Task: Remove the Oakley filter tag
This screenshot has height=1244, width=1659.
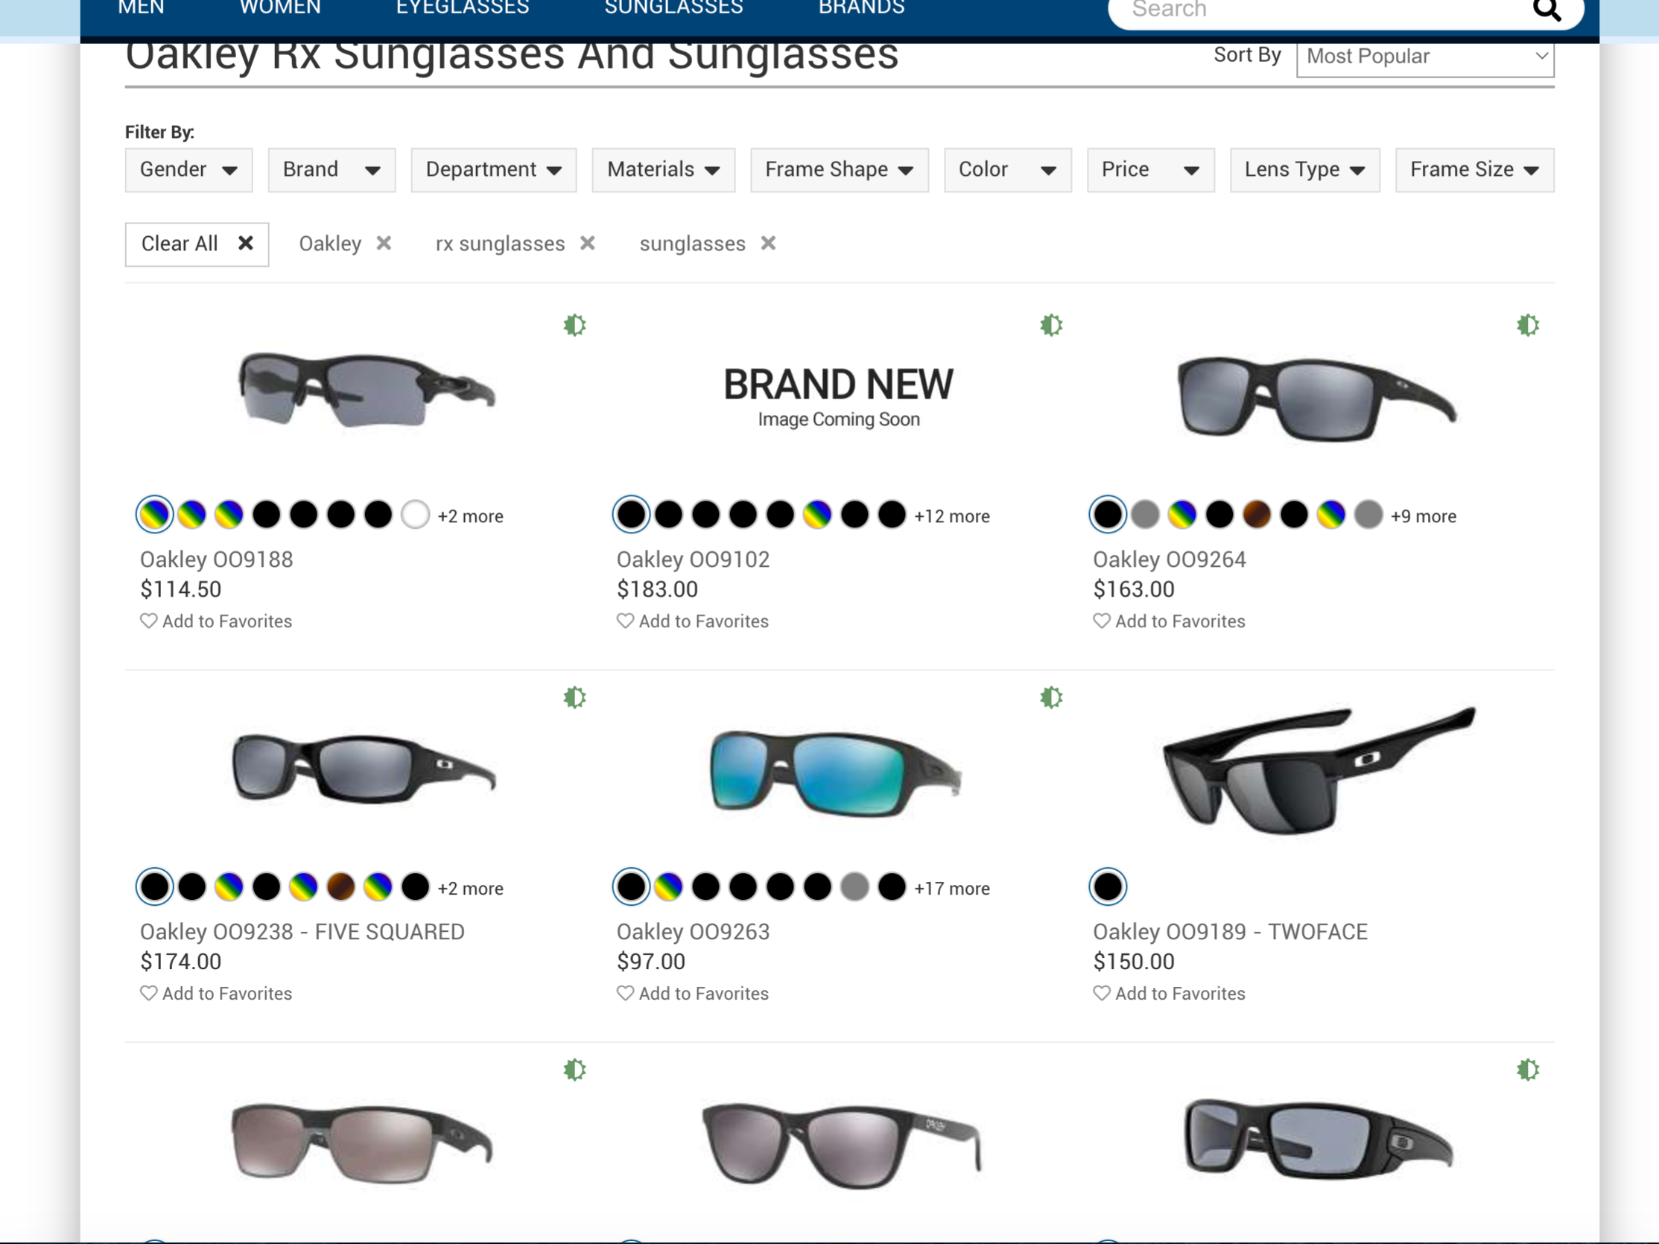Action: click(x=384, y=244)
